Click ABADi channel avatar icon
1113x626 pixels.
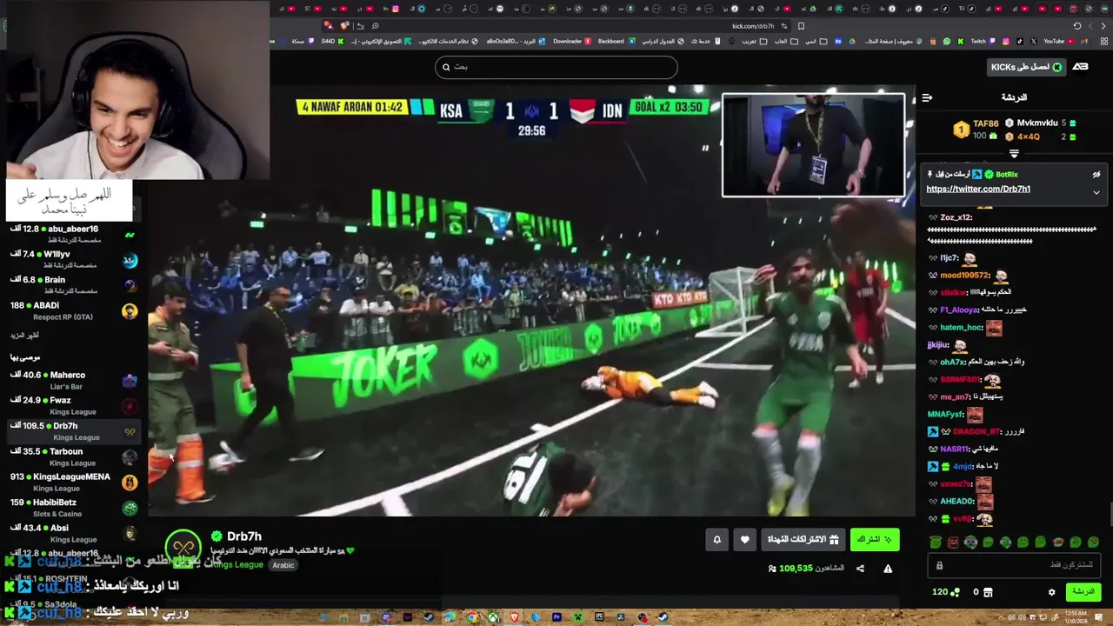130,311
